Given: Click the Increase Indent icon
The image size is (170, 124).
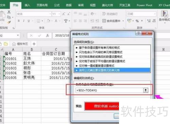Looking at the screenshot, I should tap(97, 21).
